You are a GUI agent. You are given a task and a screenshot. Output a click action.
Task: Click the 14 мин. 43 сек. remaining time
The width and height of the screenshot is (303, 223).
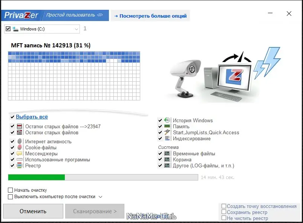217,177
